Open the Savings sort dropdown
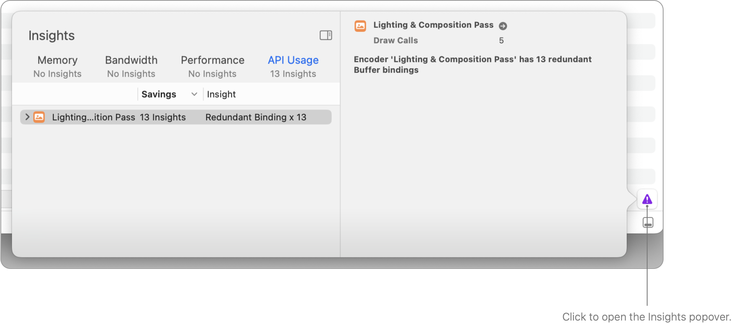This screenshot has height=323, width=732. click(x=169, y=94)
